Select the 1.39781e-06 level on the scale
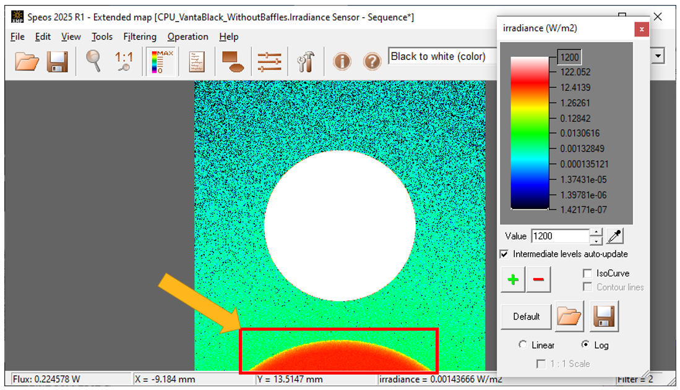Screen dimensions: 680x390 click(583, 195)
